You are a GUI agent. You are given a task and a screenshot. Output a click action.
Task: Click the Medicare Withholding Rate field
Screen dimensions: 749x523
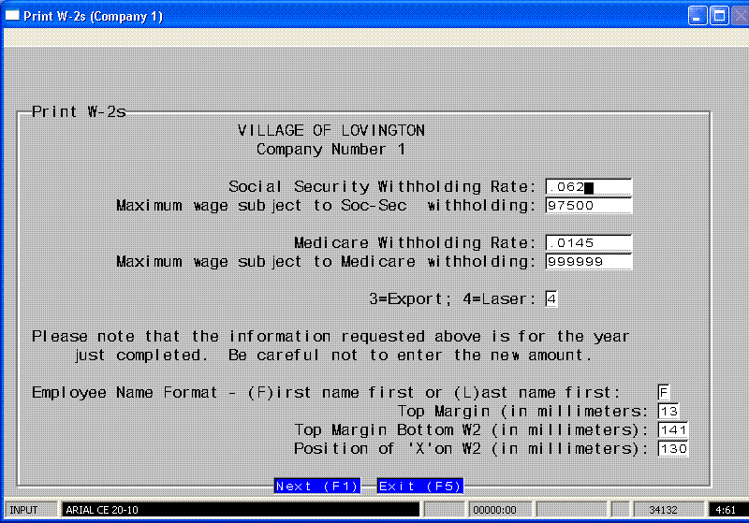[588, 243]
